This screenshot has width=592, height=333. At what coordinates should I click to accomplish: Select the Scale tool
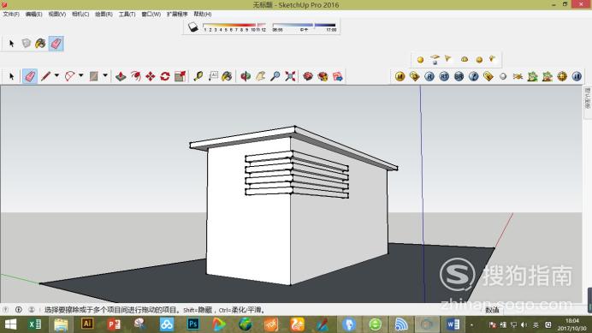point(180,76)
